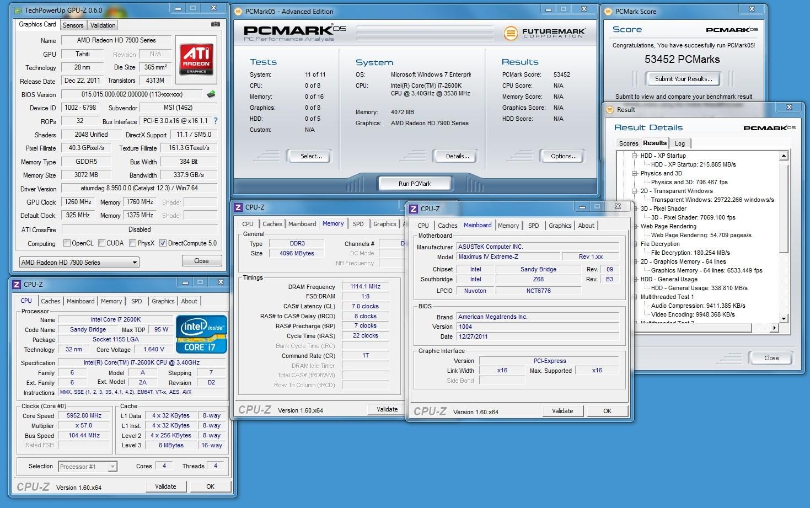810x508 pixels.
Task: Open Log tab in Result Details
Action: (680, 143)
